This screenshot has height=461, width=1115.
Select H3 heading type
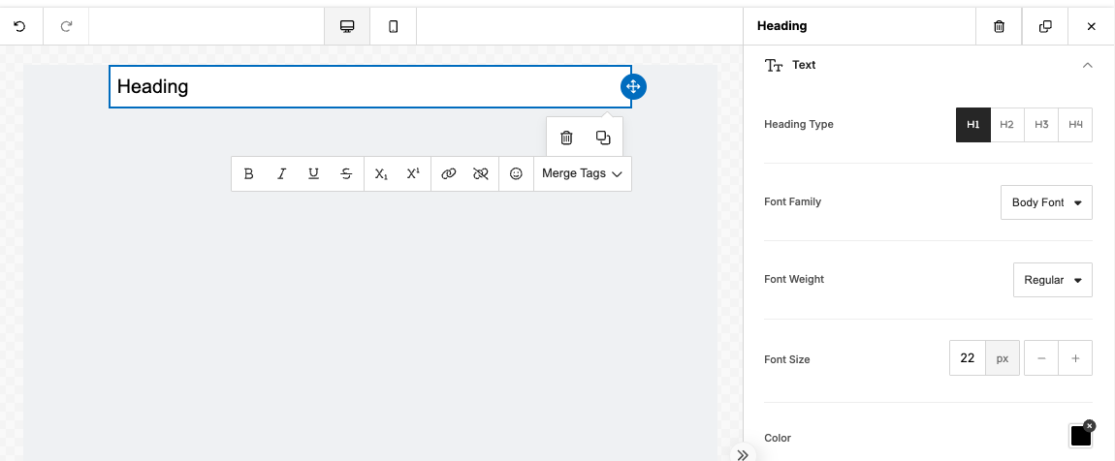1041,124
